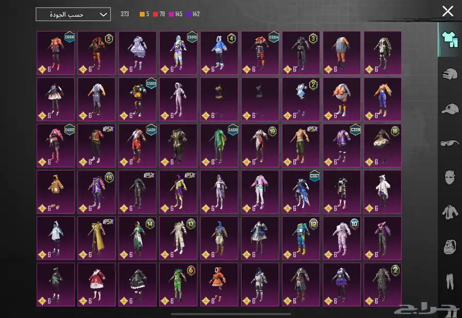Filter by the orange quality swatch
The width and height of the screenshot is (462, 318).
[142, 14]
